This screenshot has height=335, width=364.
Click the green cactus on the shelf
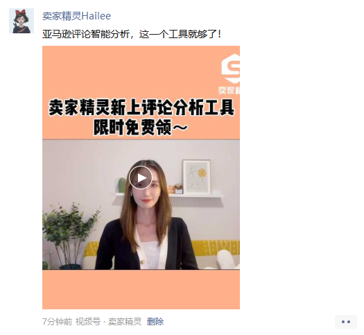pyautogui.click(x=121, y=185)
